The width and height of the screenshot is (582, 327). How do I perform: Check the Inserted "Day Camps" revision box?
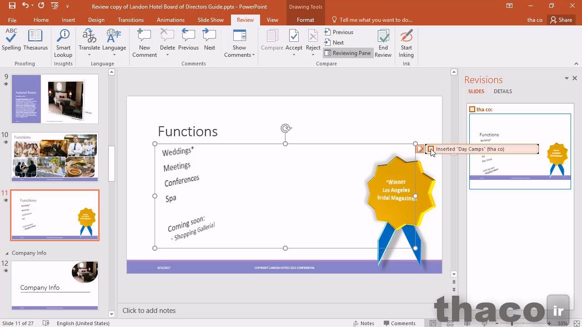click(431, 149)
